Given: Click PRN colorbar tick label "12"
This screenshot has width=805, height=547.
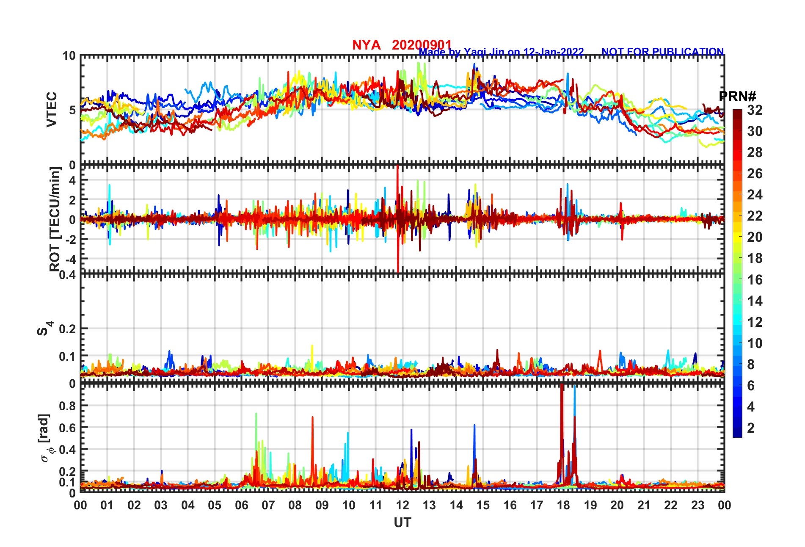Looking at the screenshot, I should 755,322.
